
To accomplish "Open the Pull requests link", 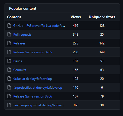I will [22, 35].
